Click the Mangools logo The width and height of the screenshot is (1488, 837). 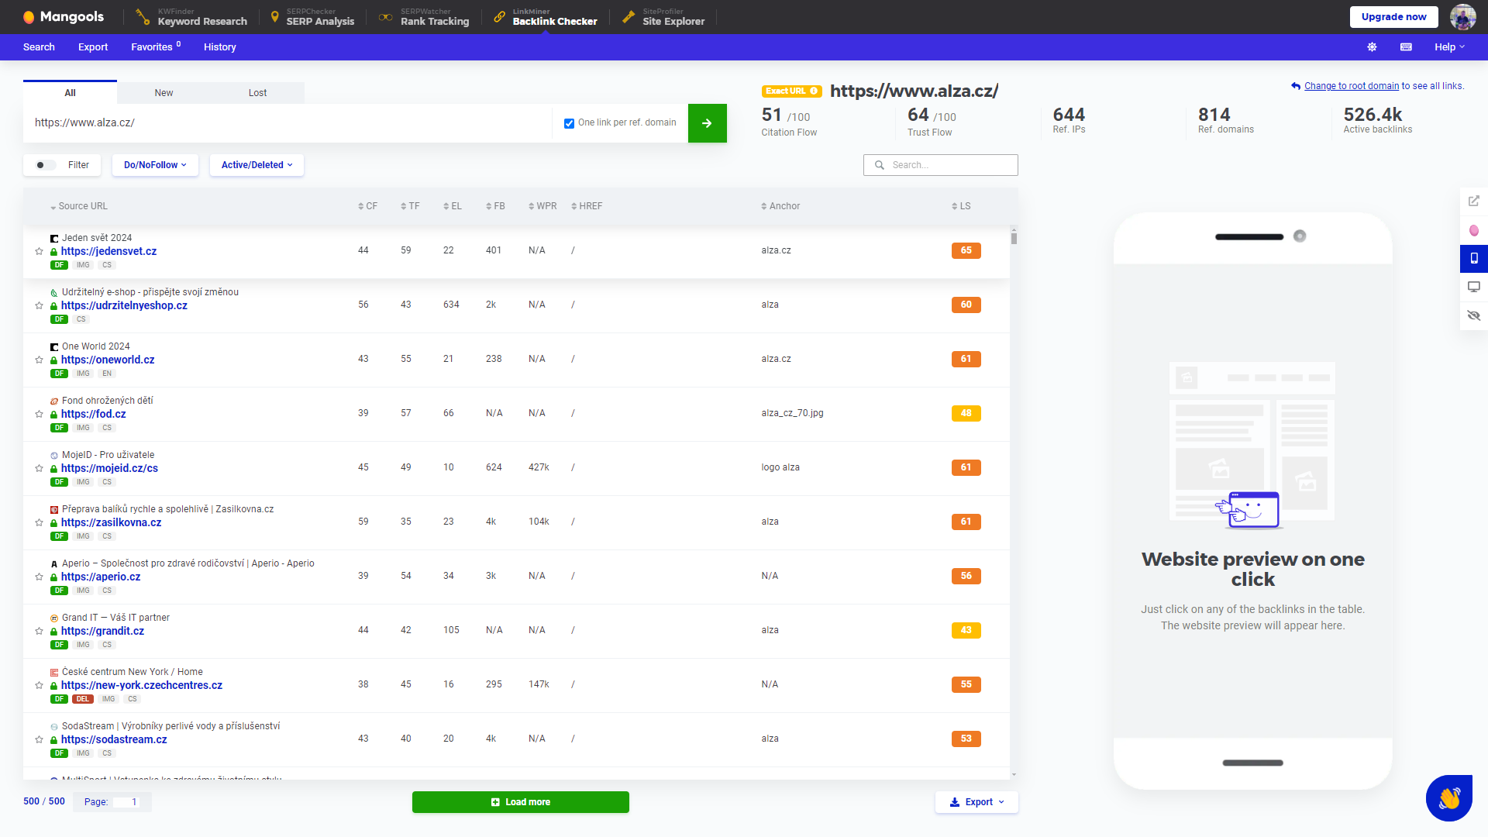click(x=63, y=16)
